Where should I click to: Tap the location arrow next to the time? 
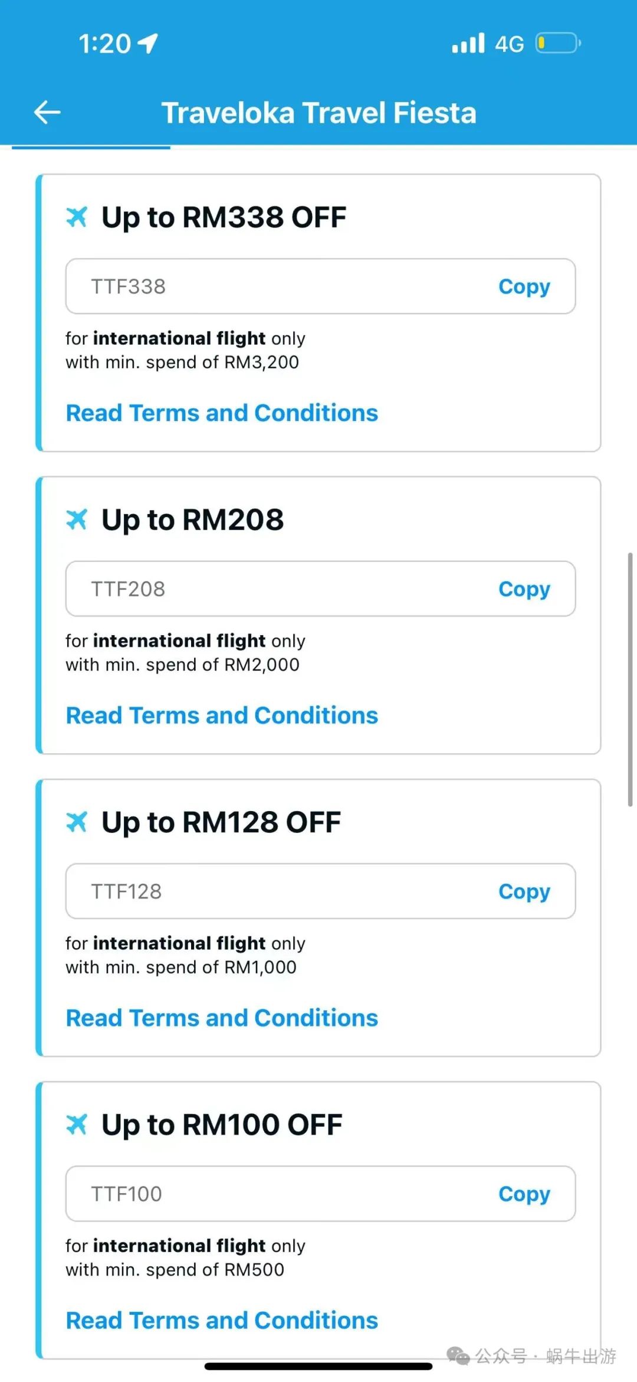147,43
